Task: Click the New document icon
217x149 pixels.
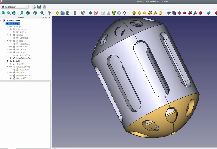Action: 34,7
